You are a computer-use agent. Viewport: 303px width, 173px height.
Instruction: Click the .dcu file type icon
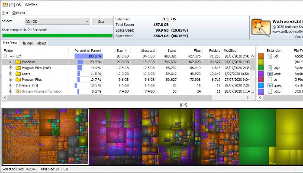coord(270,91)
